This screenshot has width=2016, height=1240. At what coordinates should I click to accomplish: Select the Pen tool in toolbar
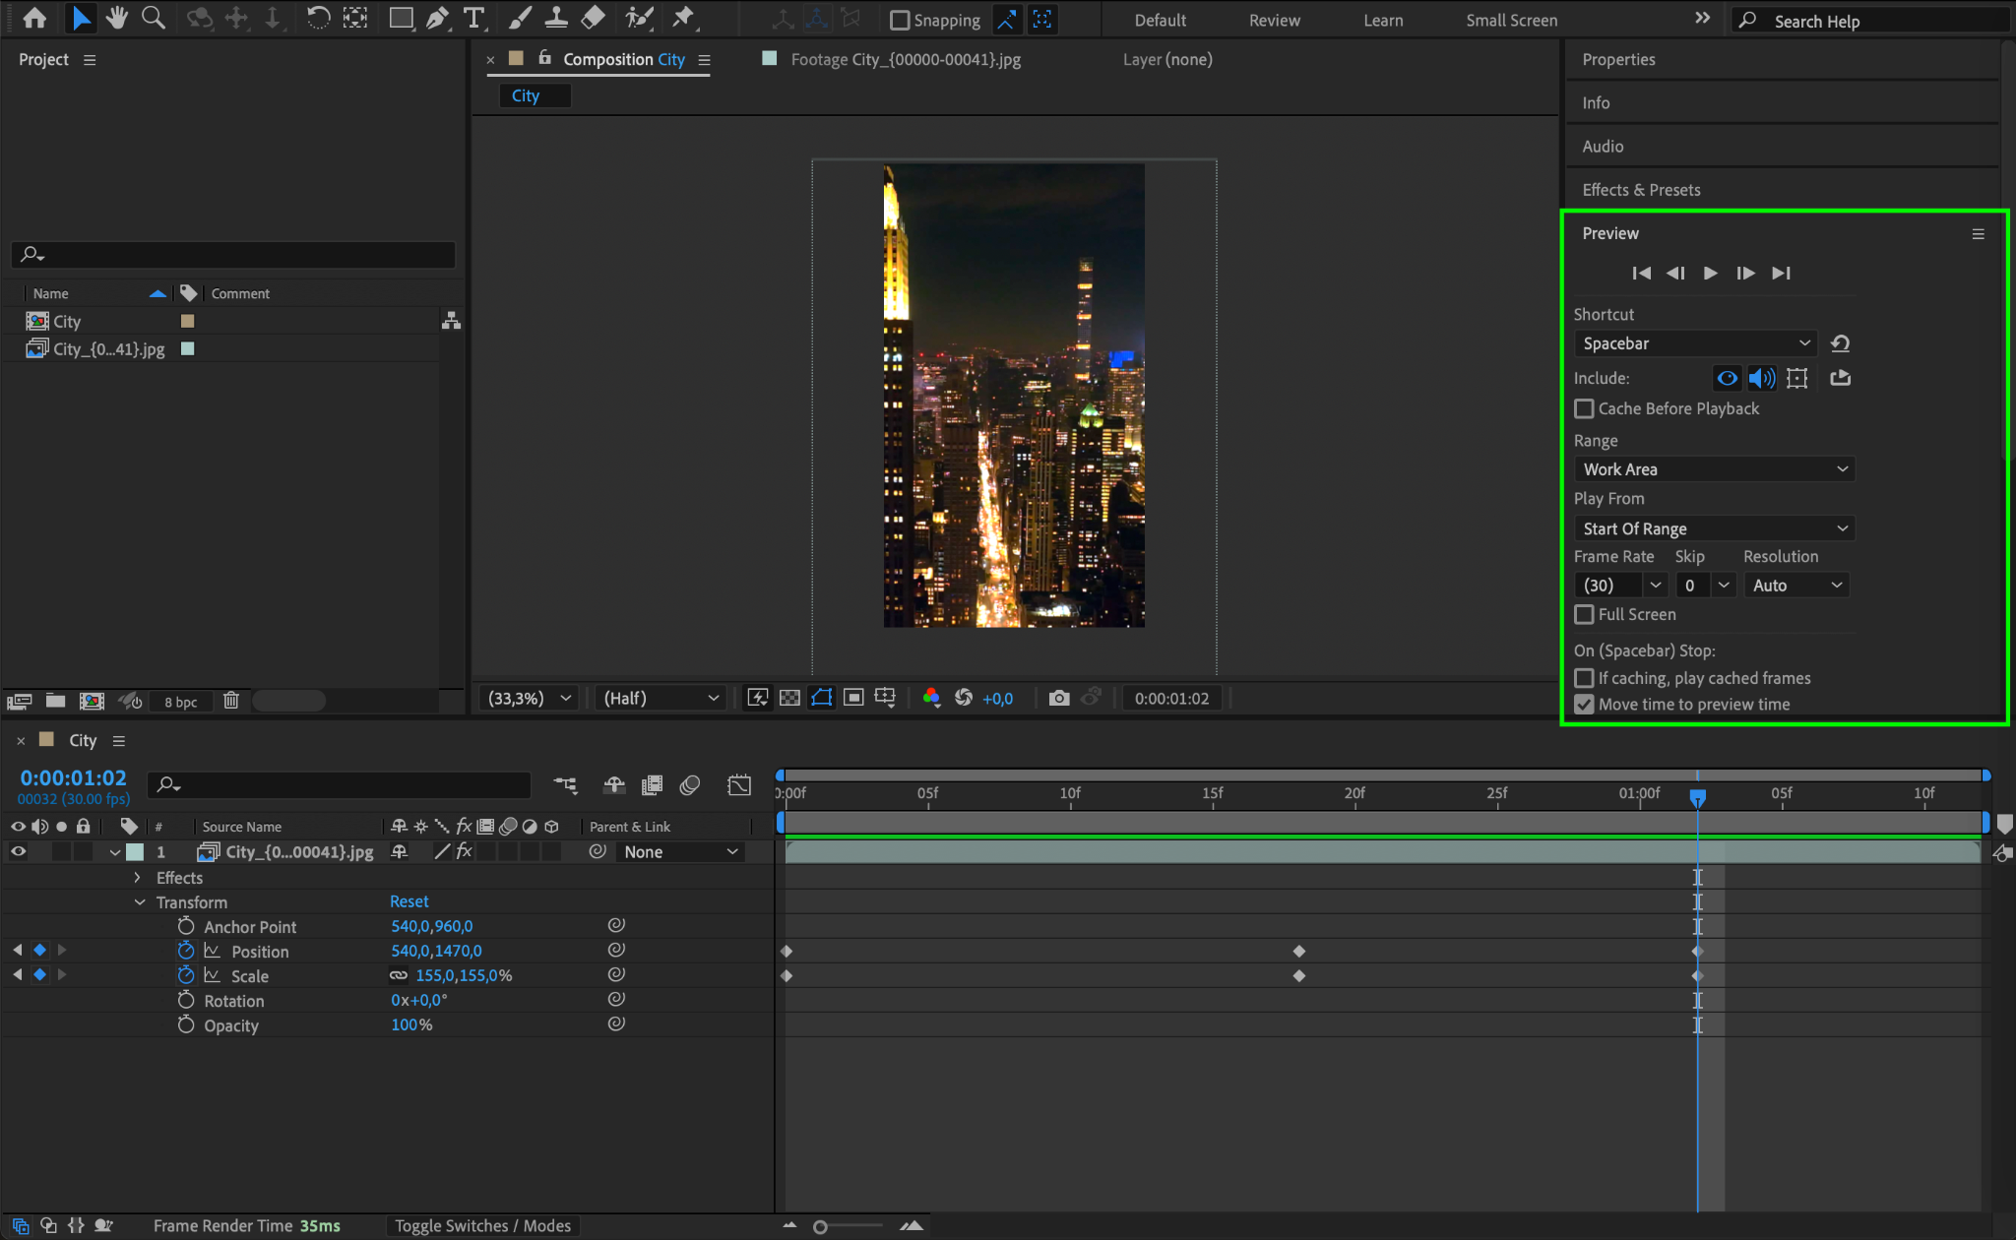(437, 18)
